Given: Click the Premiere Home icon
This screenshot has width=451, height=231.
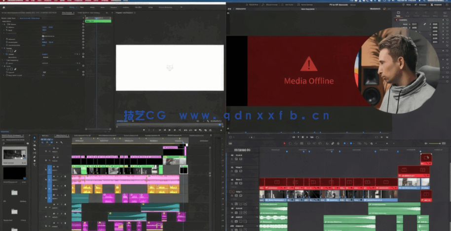Looking at the screenshot, I should [4, 7].
